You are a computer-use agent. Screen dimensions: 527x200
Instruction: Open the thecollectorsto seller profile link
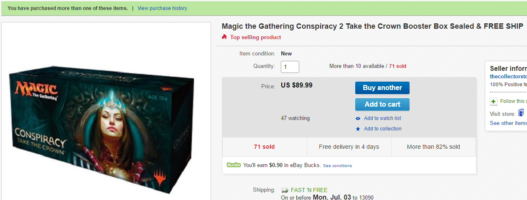point(508,77)
